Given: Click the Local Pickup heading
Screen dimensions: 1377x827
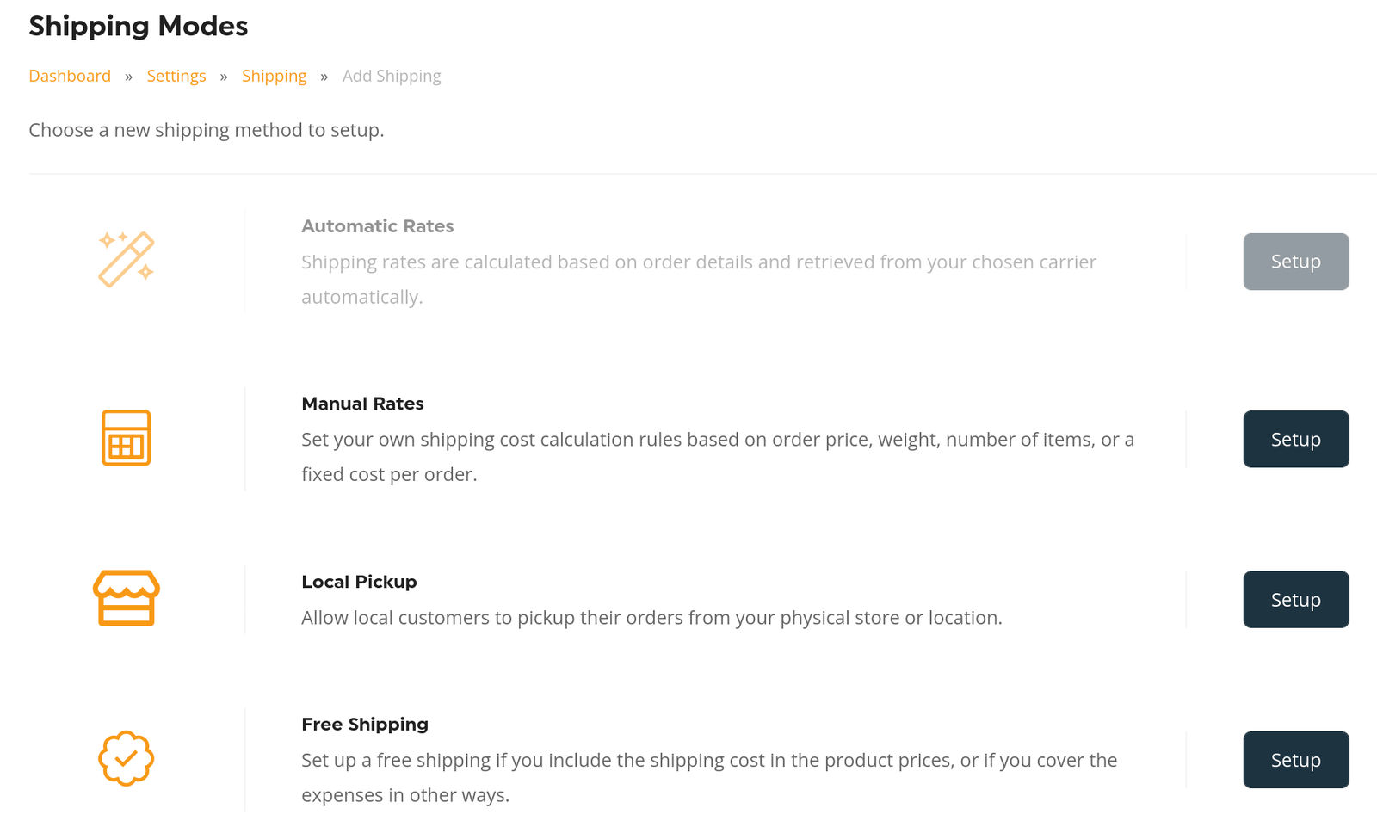Looking at the screenshot, I should pos(359,582).
